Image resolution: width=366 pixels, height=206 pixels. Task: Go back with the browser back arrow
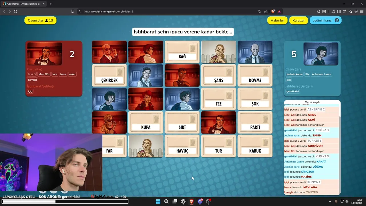click(4, 11)
